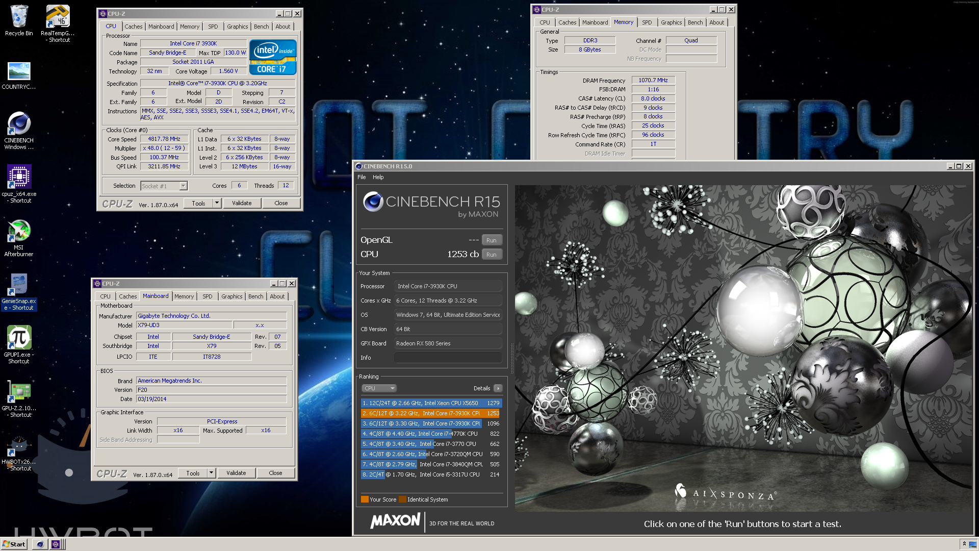Click Model field X79-UD3
This screenshot has width=979, height=551.
pos(184,325)
